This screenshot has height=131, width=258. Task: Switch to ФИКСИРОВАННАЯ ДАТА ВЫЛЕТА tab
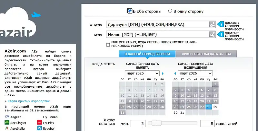[x=206, y=54]
